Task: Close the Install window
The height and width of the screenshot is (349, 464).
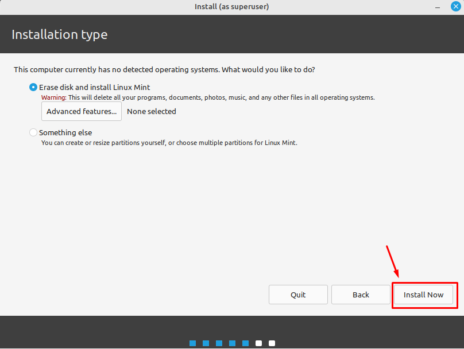Action: (x=456, y=6)
